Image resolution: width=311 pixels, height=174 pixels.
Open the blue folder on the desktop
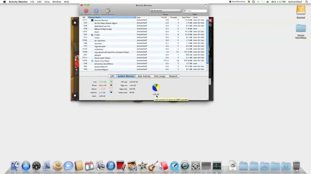(x=301, y=29)
